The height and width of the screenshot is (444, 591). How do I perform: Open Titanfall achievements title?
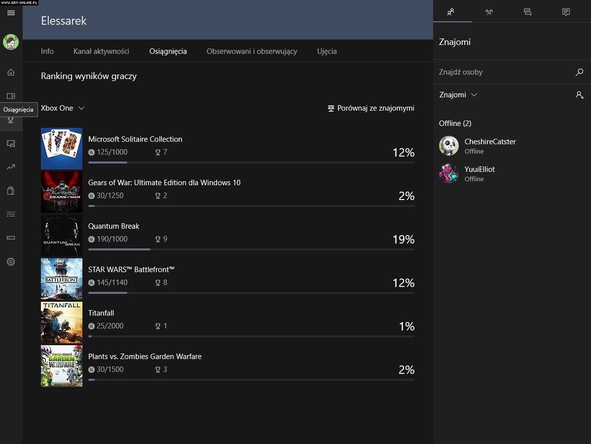click(101, 313)
